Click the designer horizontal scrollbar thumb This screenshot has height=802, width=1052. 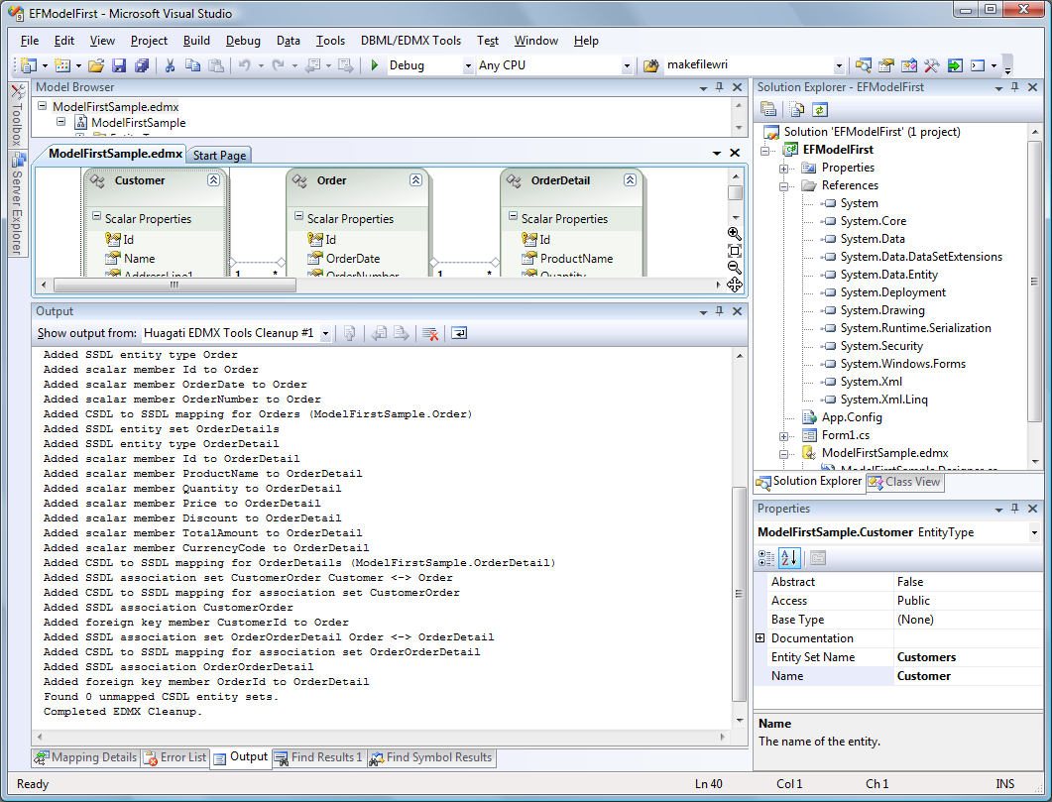pos(175,285)
